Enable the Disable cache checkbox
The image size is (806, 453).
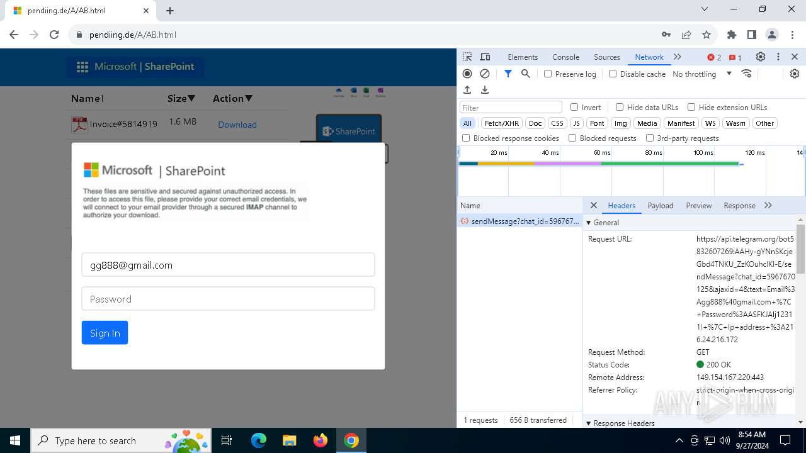[613, 74]
